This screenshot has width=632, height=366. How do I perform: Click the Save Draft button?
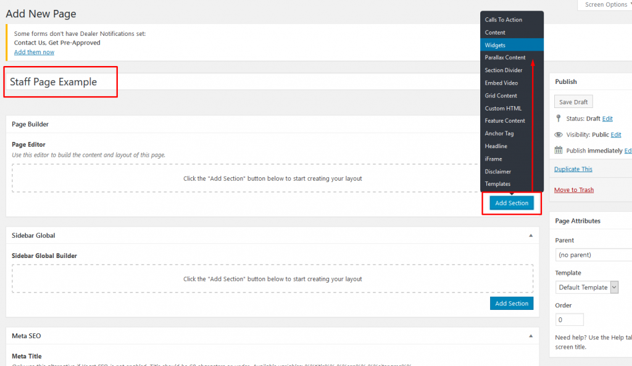tap(573, 102)
